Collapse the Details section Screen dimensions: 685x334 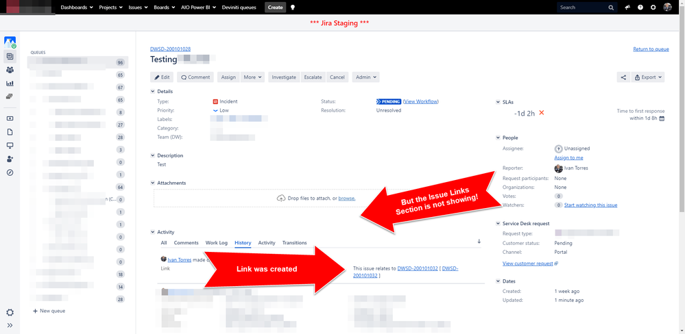[152, 92]
